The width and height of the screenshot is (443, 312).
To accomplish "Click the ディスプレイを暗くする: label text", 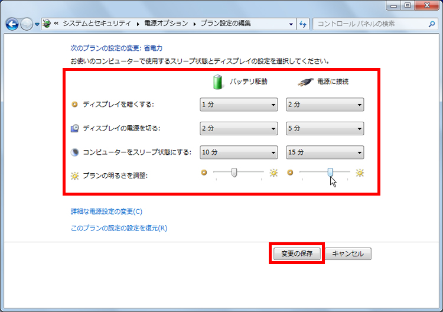I will (118, 105).
